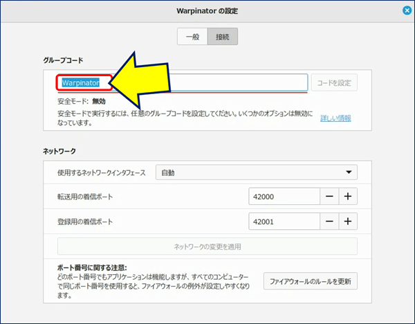Click the 使用するネットワークインタフェース label

(102, 172)
